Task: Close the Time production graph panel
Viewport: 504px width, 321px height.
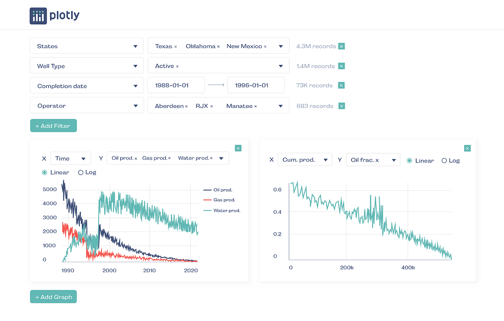Action: coord(238,148)
